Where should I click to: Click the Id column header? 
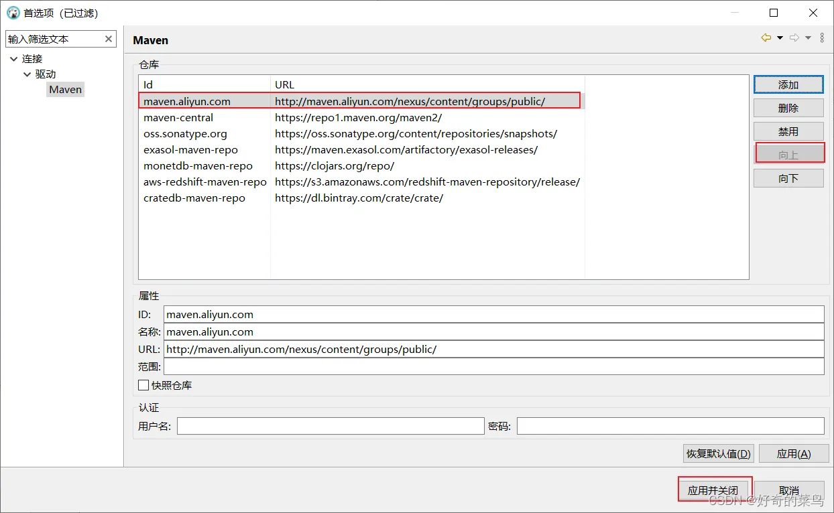coord(204,84)
